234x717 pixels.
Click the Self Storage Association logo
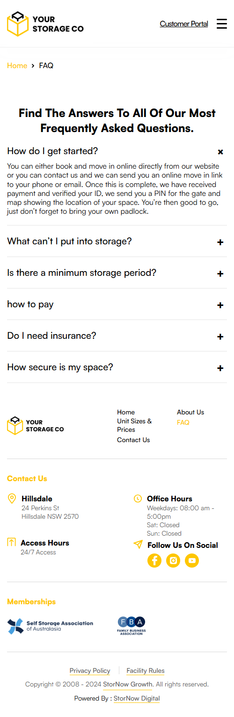(x=50, y=626)
